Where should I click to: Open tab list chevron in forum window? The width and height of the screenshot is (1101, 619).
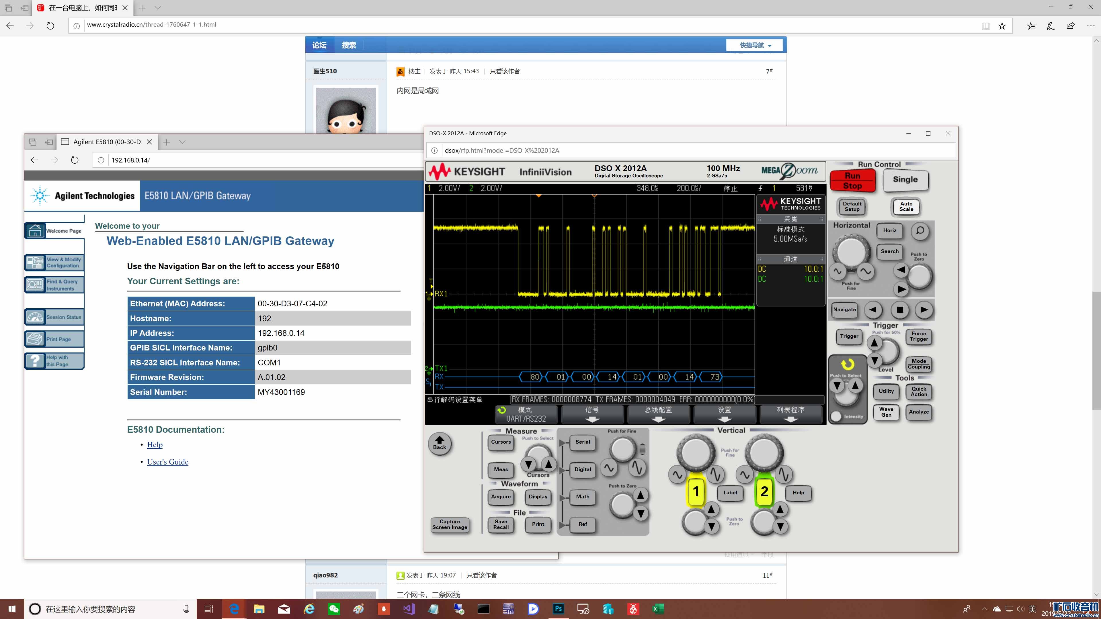tap(158, 8)
